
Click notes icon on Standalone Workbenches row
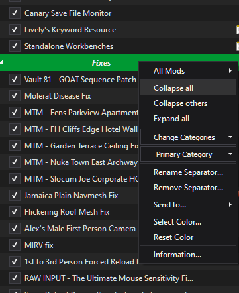(x=238, y=46)
